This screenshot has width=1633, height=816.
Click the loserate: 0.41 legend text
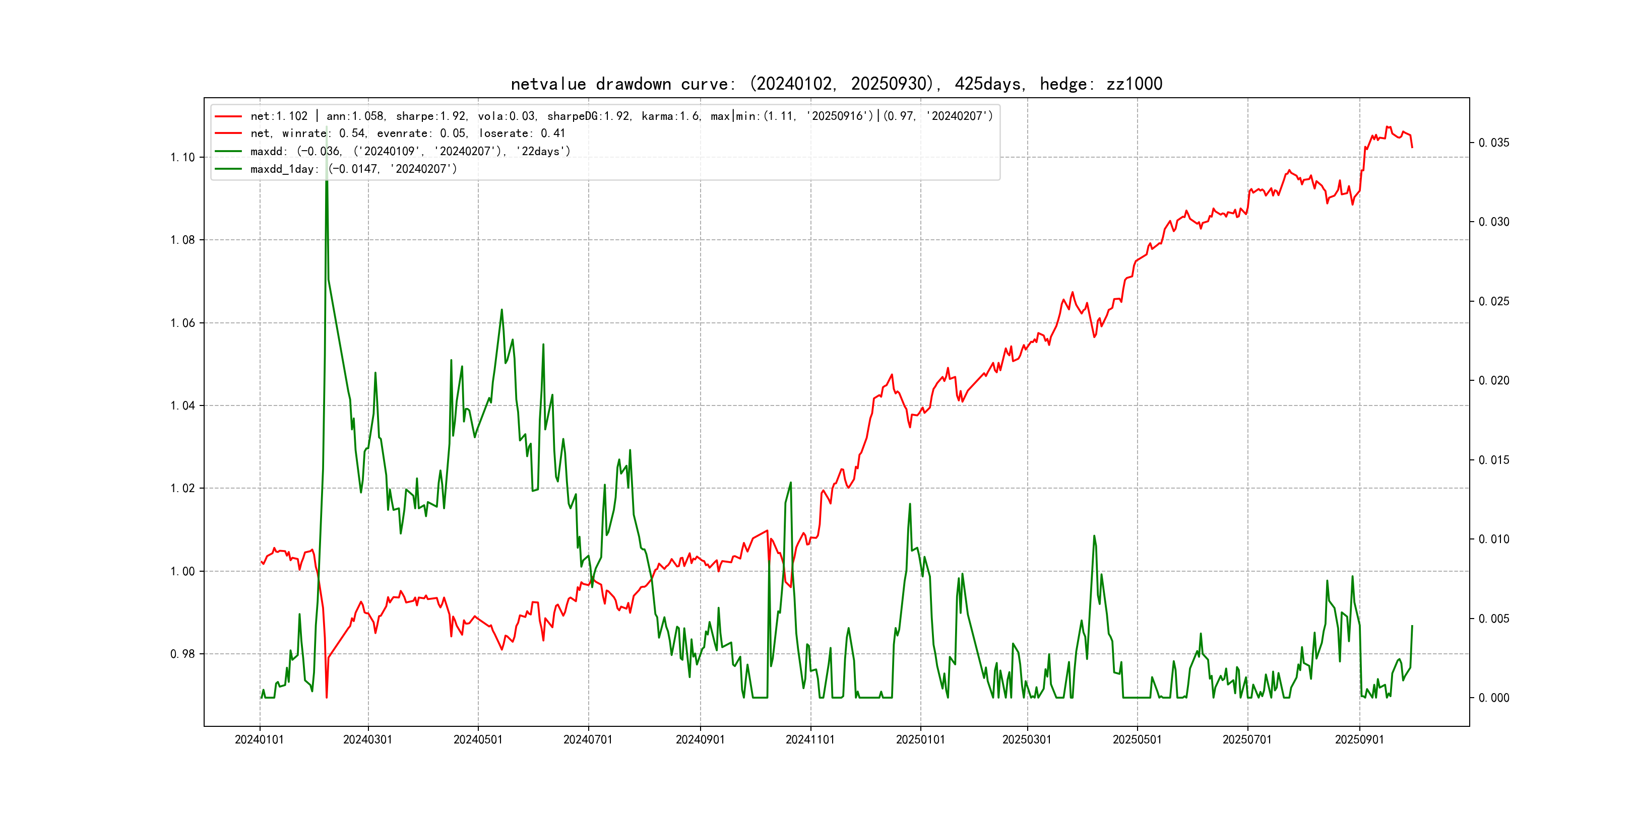[x=521, y=133]
